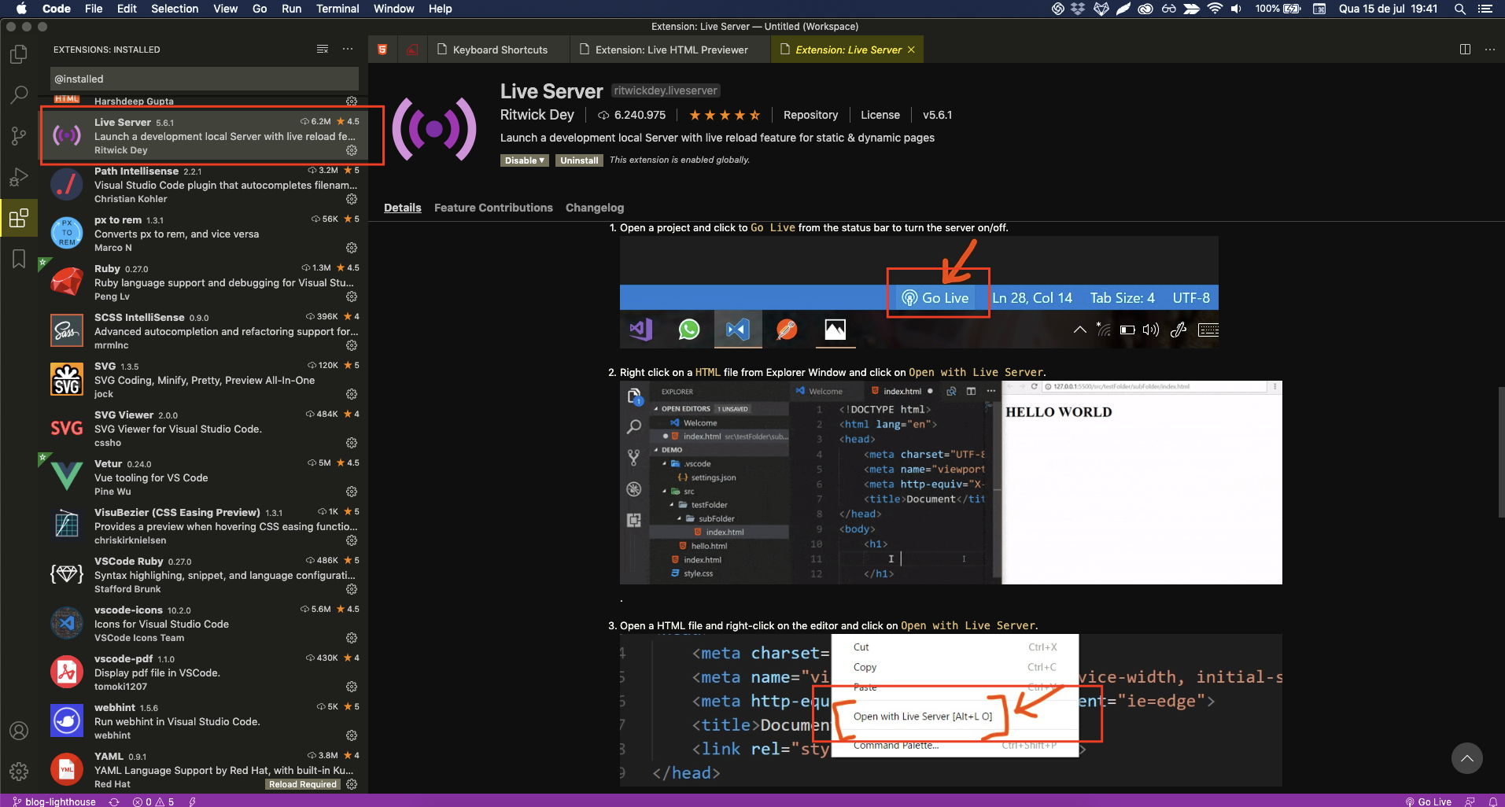Viewport: 1505px width, 807px height.
Task: Click the five-star rating
Action: click(x=725, y=115)
